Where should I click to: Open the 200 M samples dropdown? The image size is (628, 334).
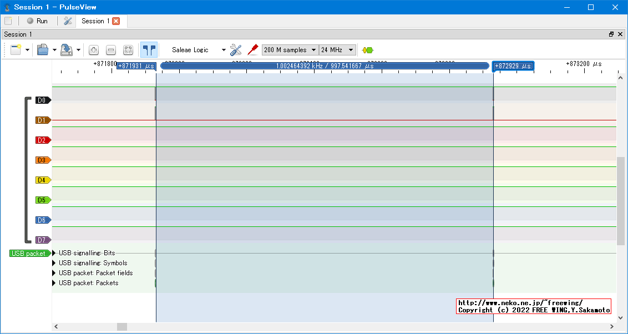click(290, 50)
